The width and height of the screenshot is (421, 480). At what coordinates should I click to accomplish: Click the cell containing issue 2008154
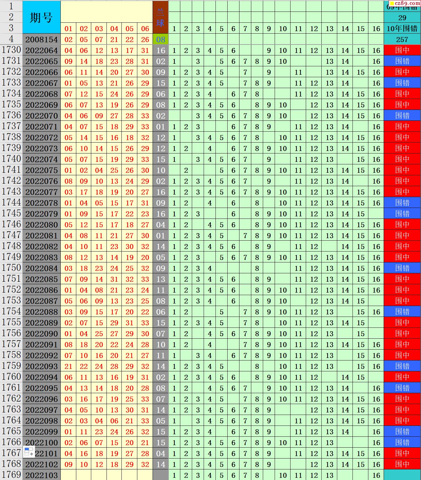click(x=41, y=40)
